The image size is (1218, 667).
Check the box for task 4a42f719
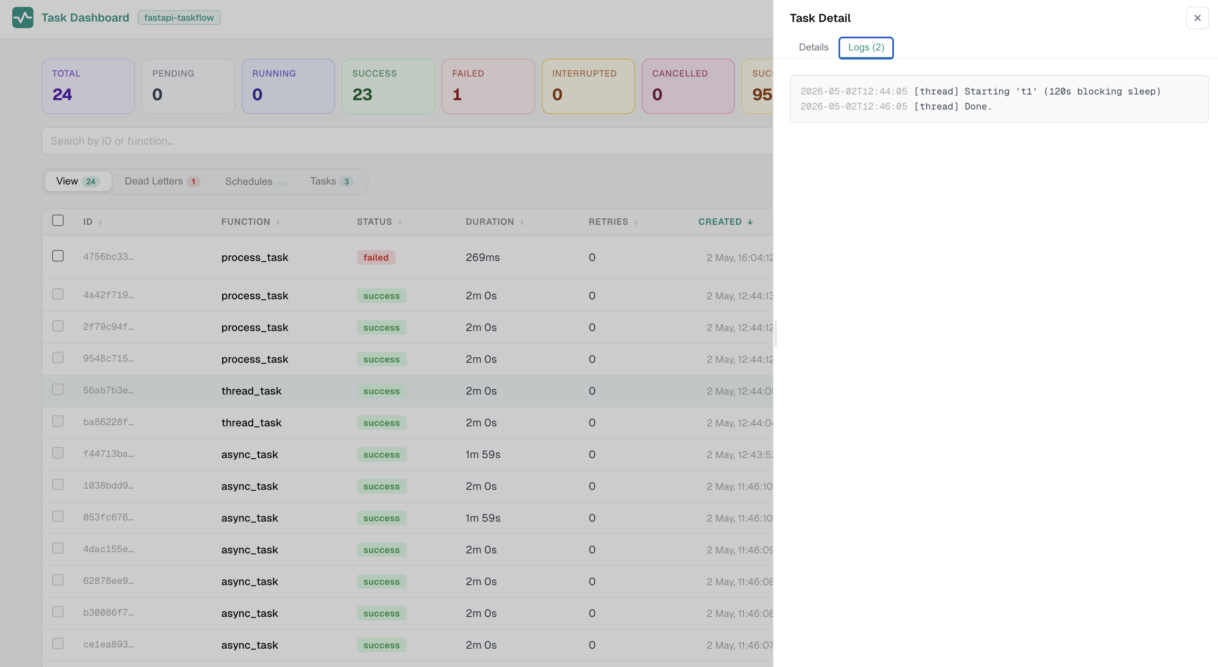click(x=58, y=294)
